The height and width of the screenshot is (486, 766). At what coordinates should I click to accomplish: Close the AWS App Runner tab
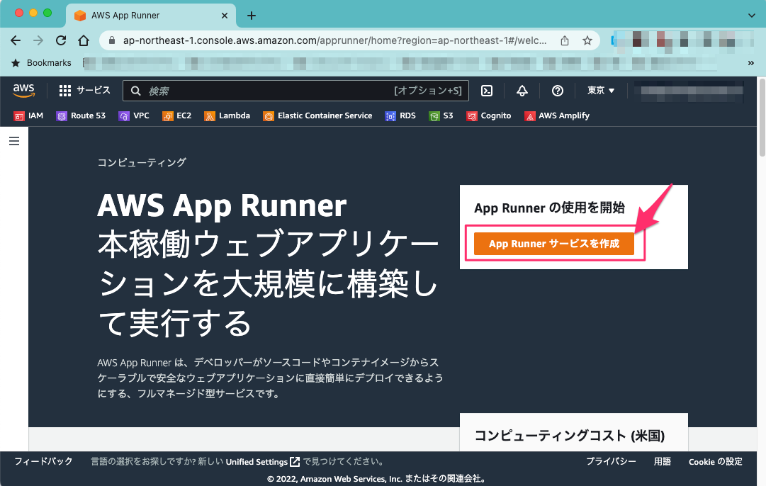(224, 16)
